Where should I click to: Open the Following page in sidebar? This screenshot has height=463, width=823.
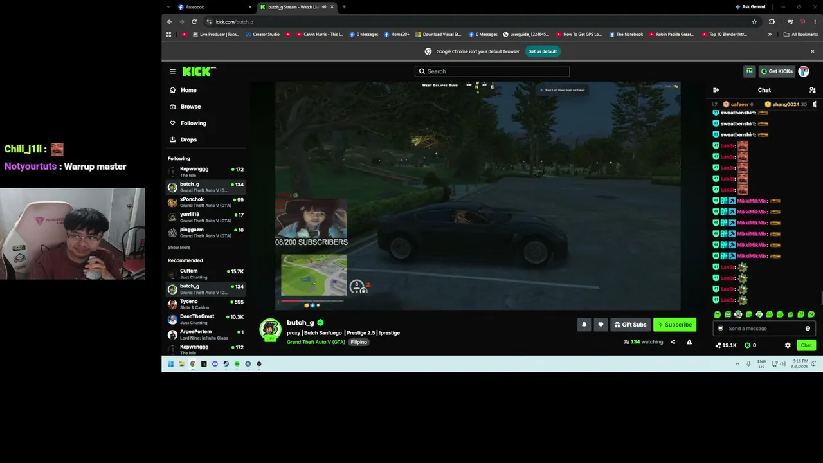click(x=204, y=123)
